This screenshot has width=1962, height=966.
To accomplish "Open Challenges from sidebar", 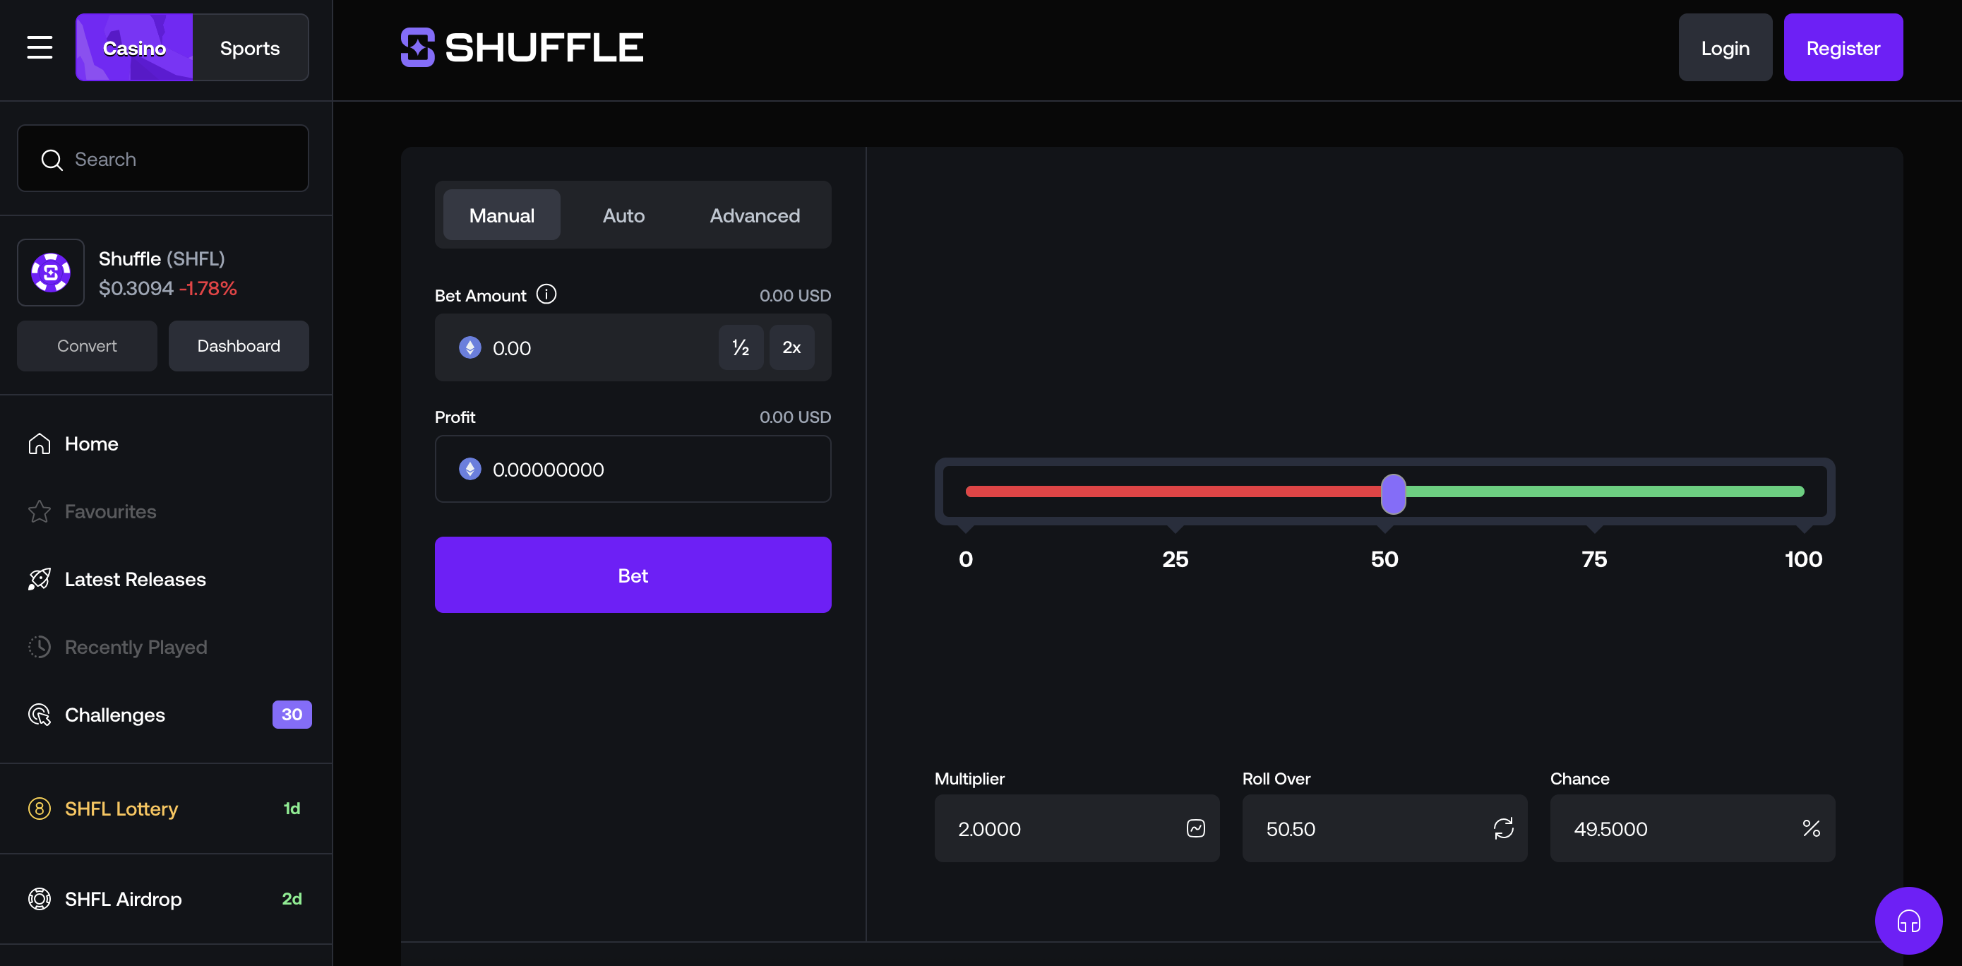I will tap(166, 715).
